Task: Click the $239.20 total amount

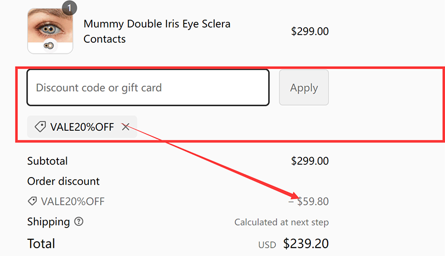Action: click(306, 244)
